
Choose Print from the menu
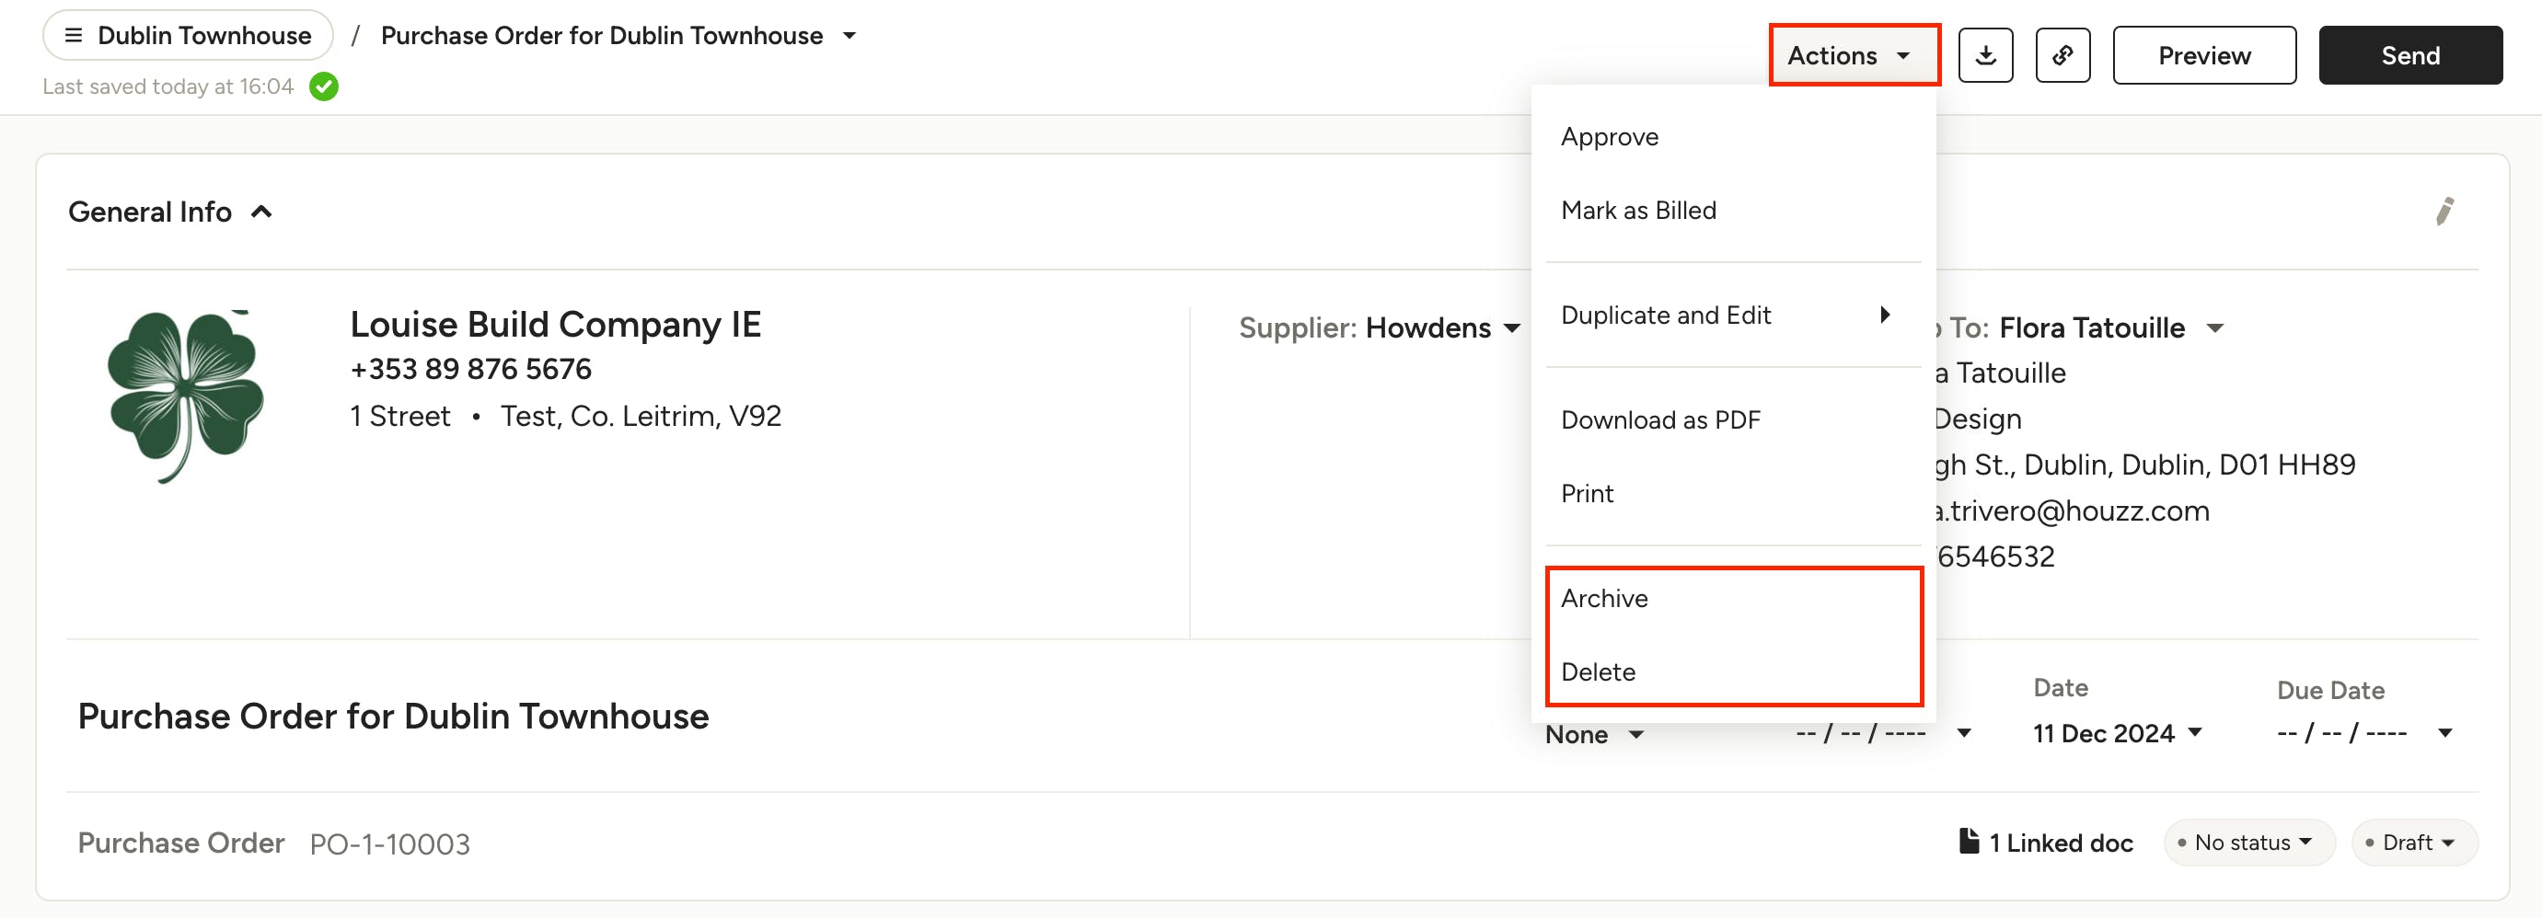coord(1733,494)
